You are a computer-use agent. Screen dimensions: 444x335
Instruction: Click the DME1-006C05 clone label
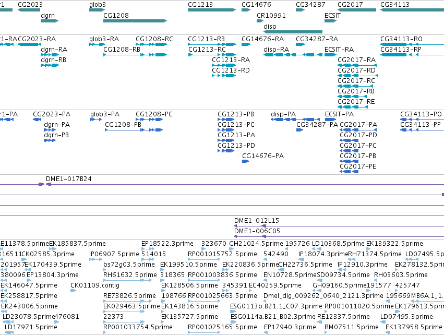coord(257,231)
